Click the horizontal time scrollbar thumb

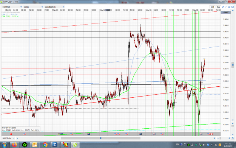[100, 138]
